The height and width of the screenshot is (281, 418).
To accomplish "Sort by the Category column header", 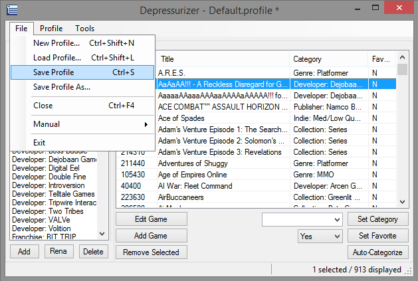I will [x=329, y=59].
